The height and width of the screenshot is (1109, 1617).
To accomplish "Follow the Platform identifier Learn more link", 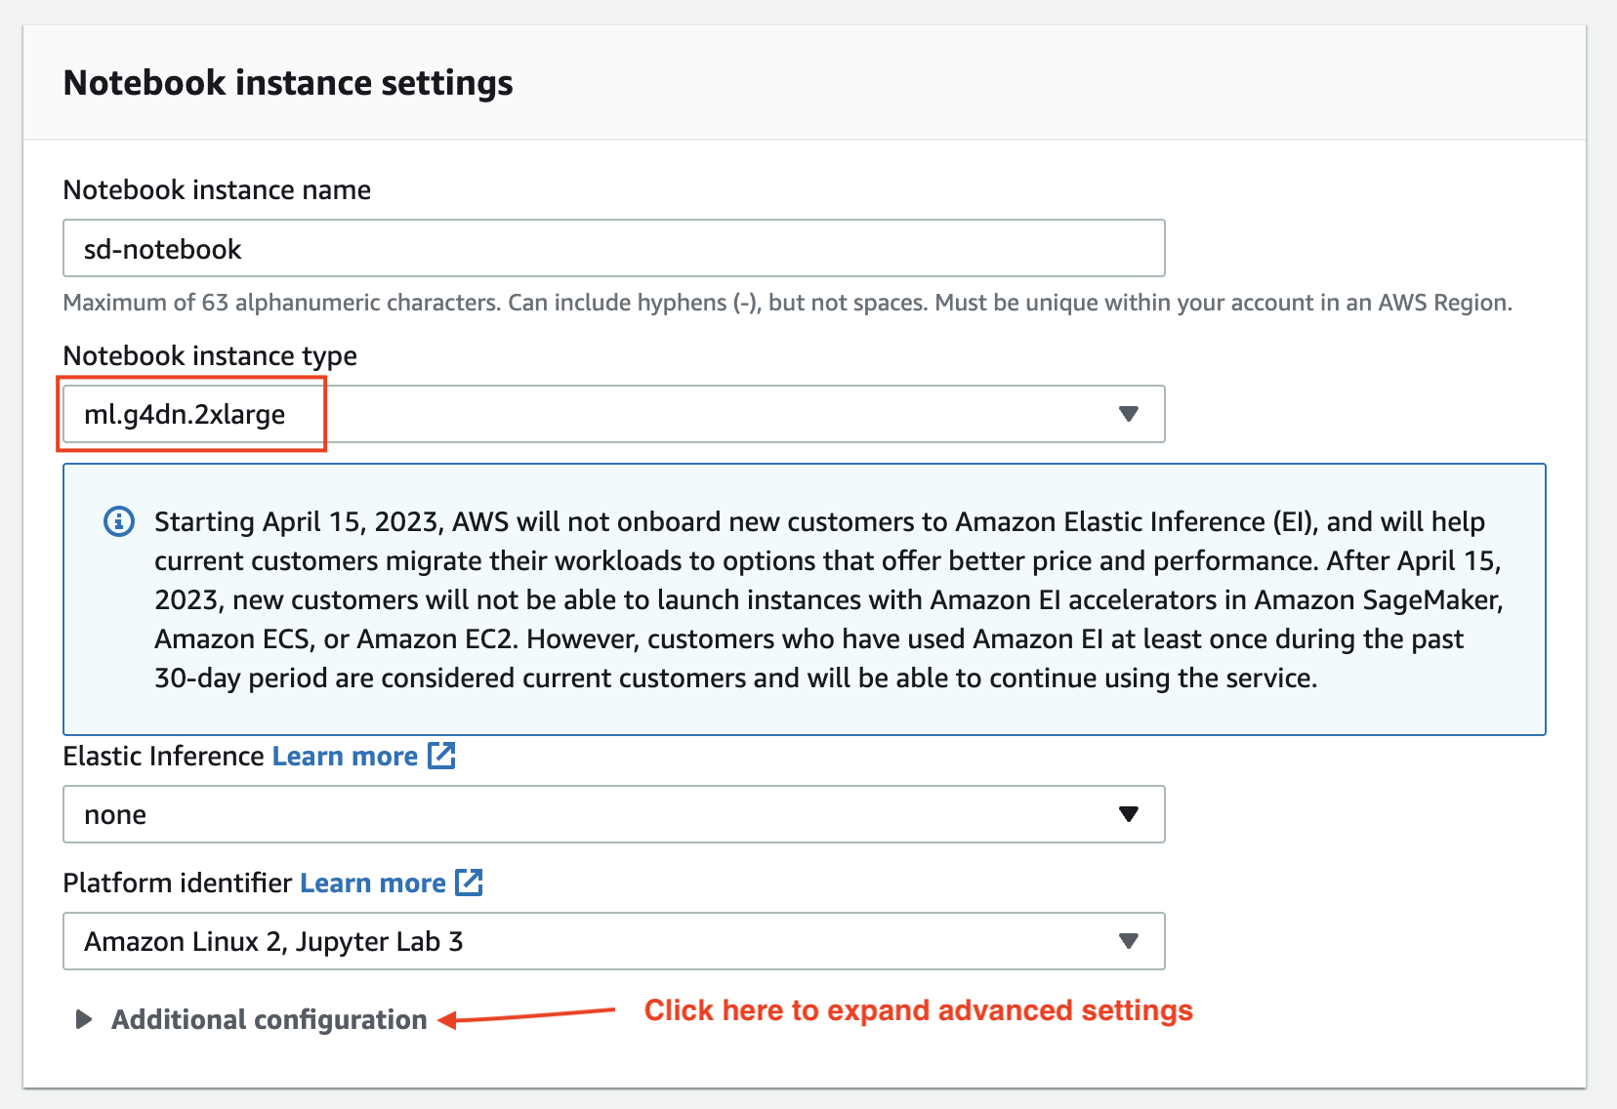I will [372, 883].
